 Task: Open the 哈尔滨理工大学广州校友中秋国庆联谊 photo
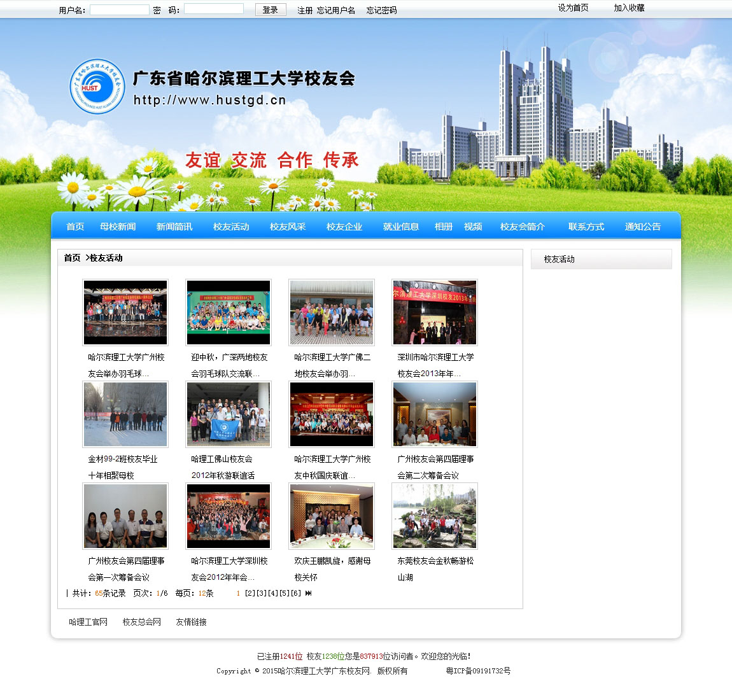[x=332, y=414]
